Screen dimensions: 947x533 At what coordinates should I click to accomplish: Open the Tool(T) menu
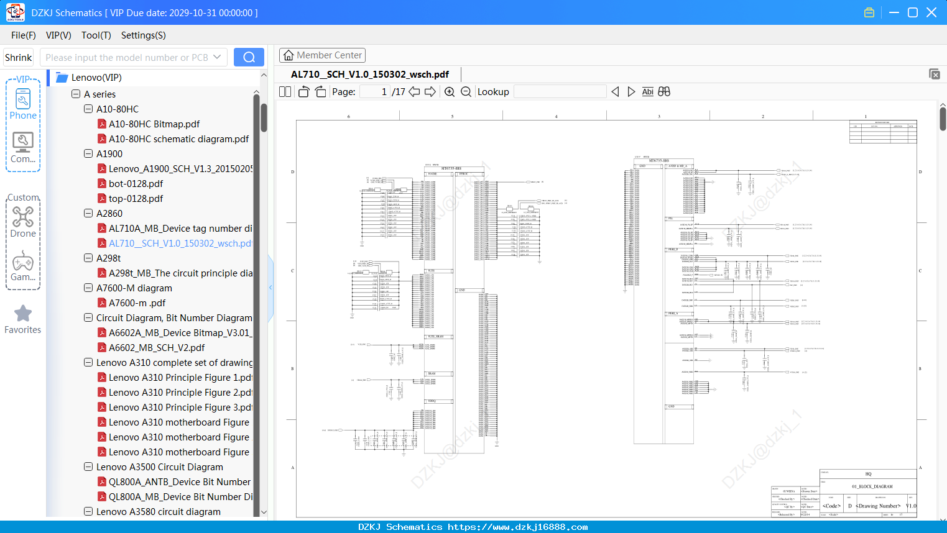pos(96,35)
